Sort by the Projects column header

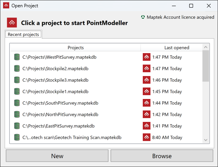pos(76,48)
